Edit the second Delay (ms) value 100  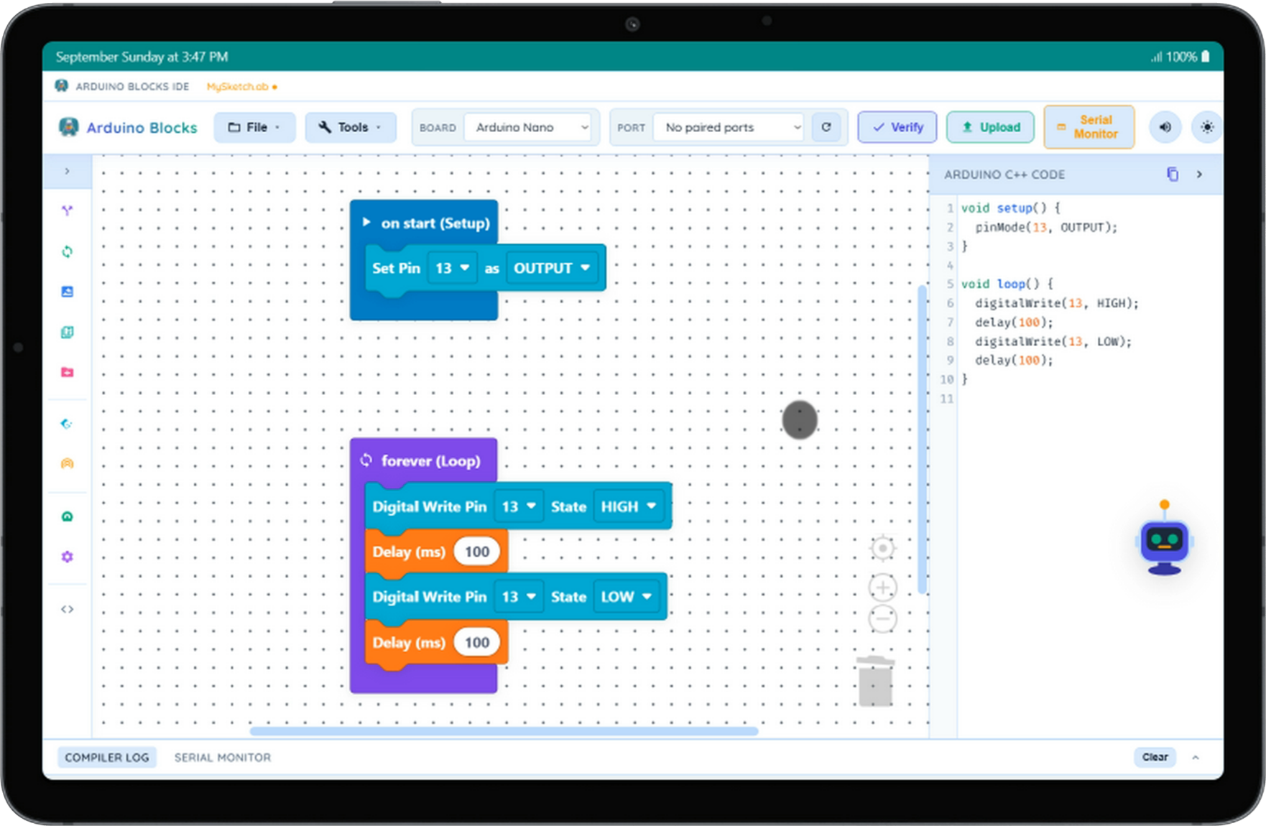tap(476, 642)
